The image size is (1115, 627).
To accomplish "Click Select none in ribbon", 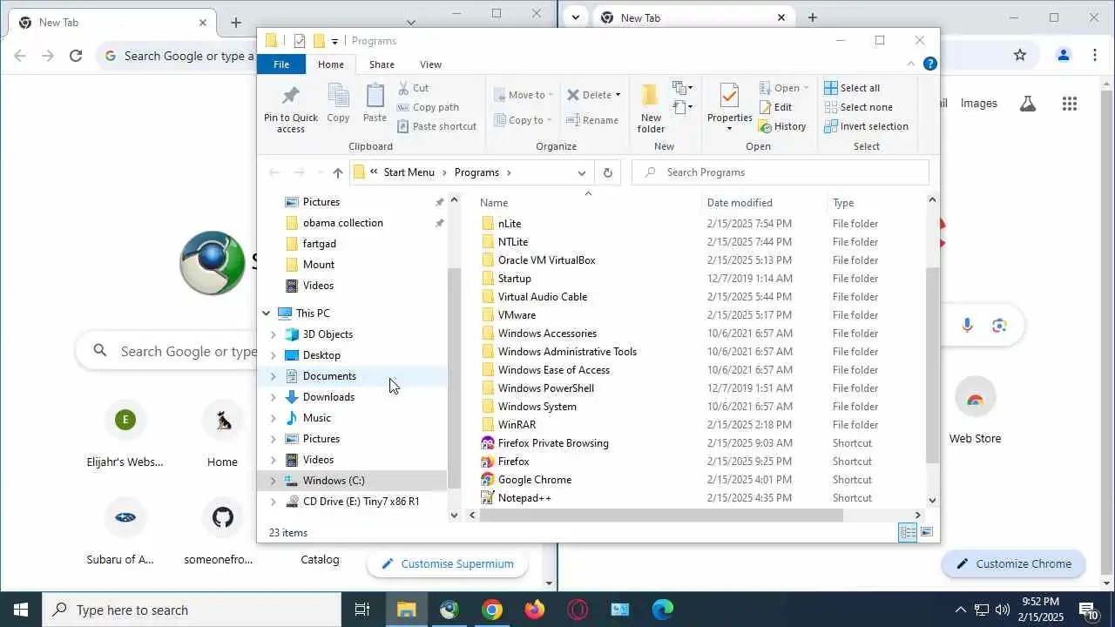I will 858,107.
